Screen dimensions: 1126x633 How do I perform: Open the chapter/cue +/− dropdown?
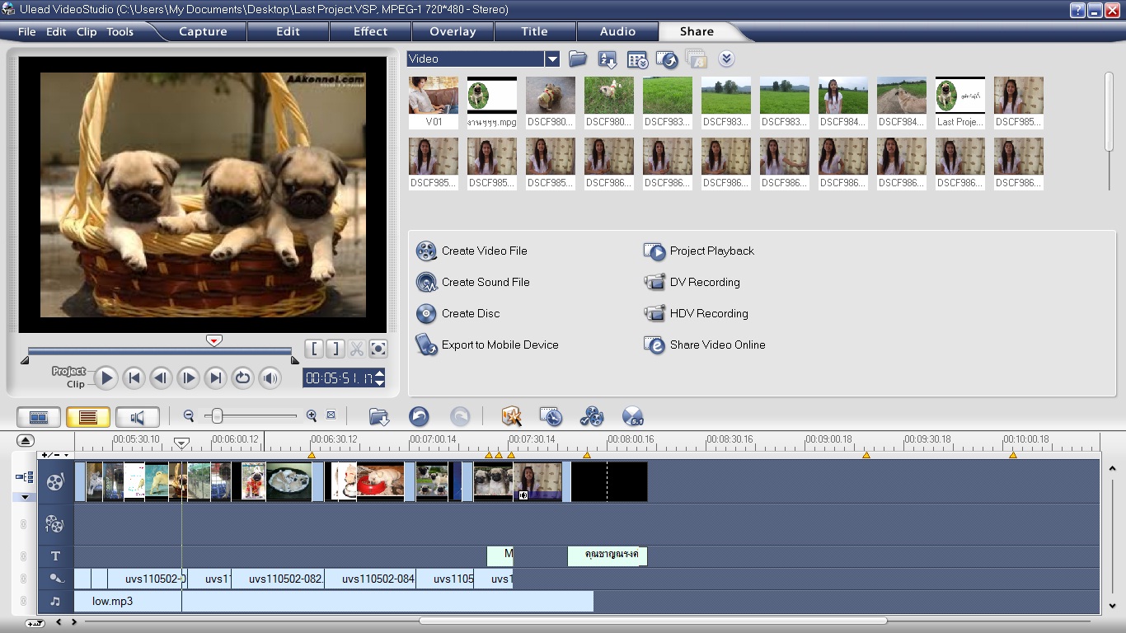pos(55,455)
